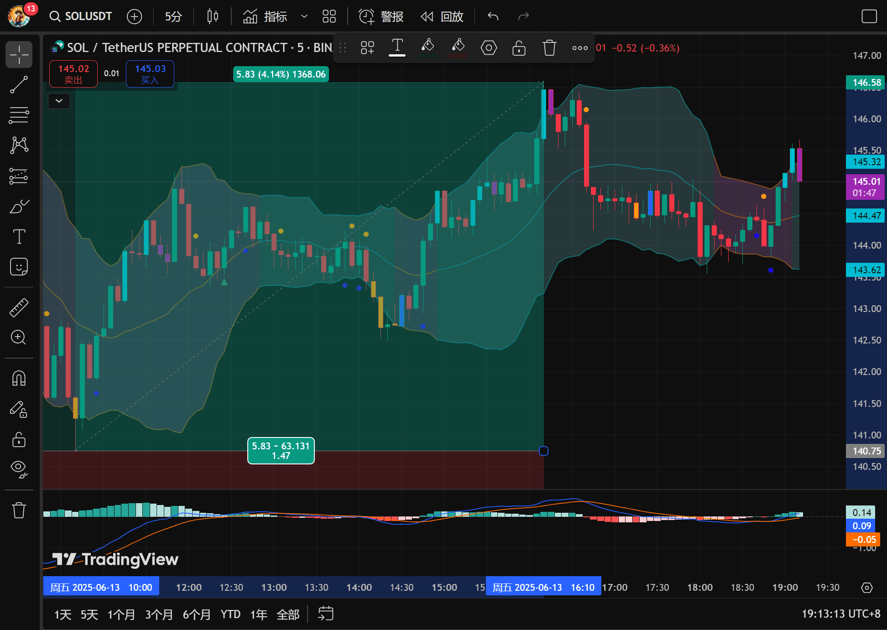Click the risk-reward label "5.83 ~ 63.131"
Viewport: 887px width, 630px height.
pos(281,450)
